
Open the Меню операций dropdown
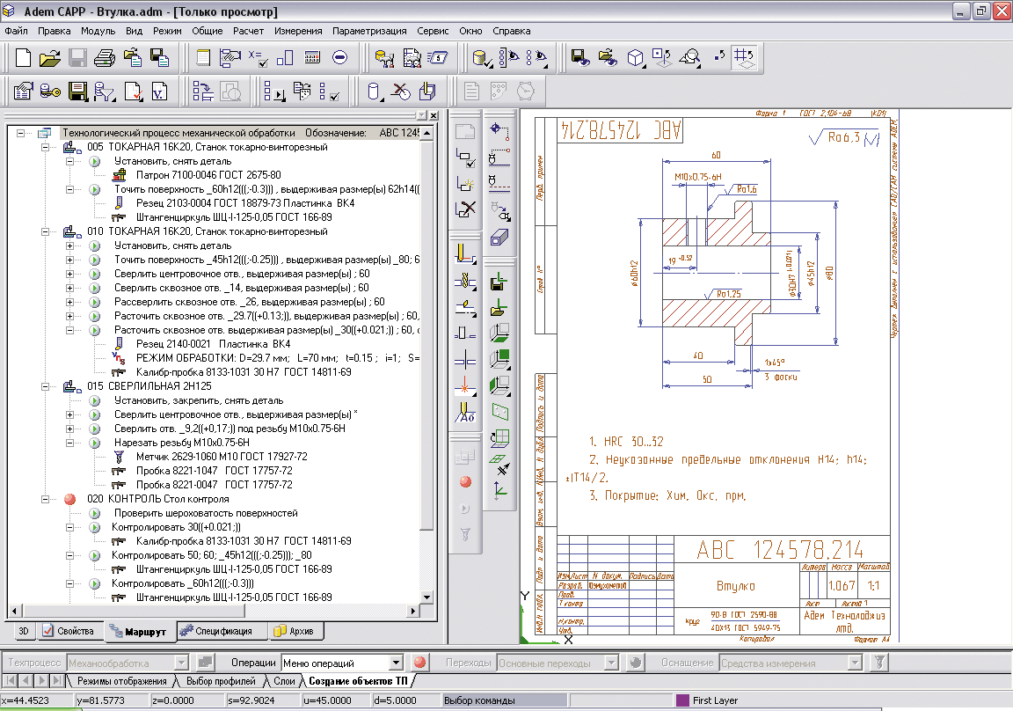click(397, 663)
